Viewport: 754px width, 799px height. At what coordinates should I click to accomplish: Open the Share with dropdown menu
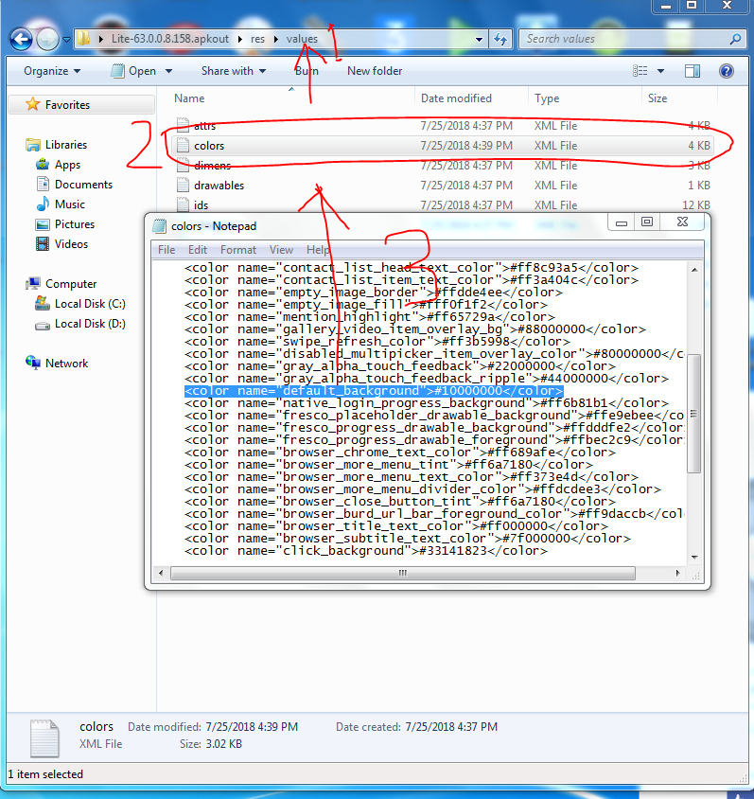233,71
